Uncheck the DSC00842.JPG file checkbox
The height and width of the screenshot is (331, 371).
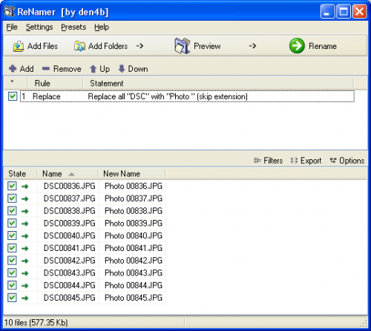12,261
